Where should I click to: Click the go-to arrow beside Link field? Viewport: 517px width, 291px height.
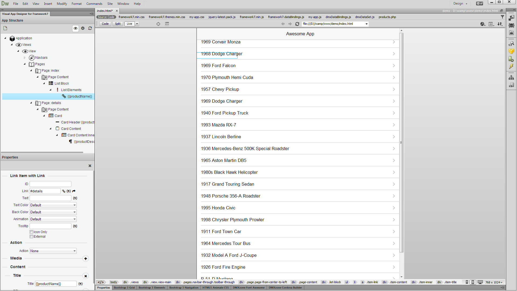point(74,191)
